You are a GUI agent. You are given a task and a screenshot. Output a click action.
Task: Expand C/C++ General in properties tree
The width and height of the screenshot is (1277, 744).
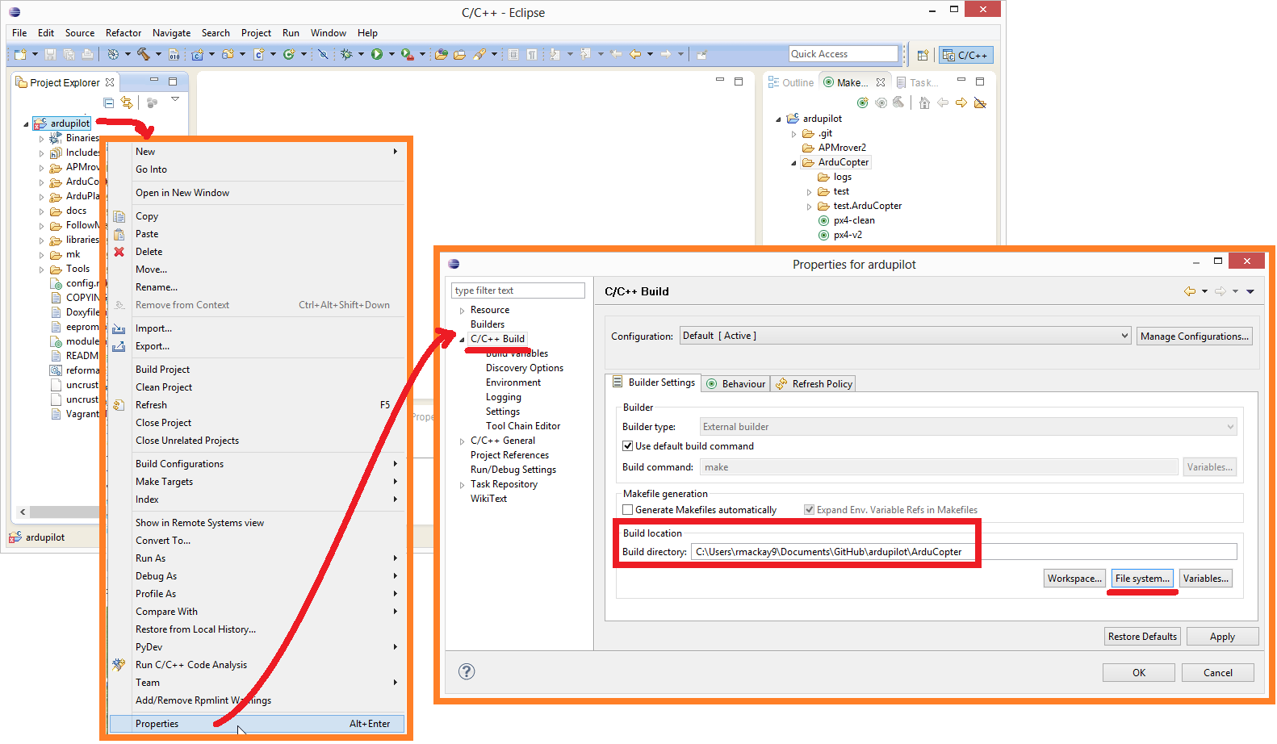(x=462, y=441)
